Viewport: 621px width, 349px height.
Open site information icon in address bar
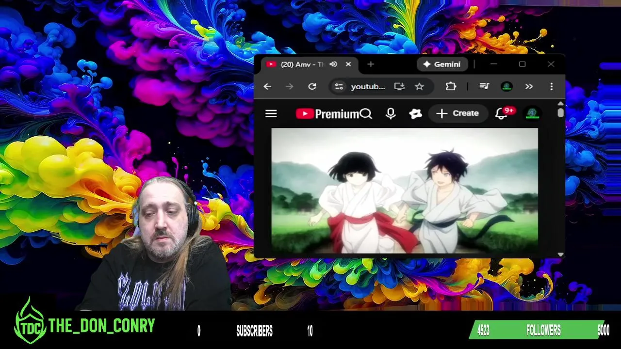339,86
